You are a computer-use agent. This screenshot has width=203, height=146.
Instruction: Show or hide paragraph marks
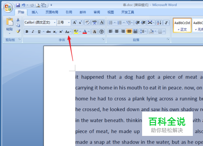(x=166, y=23)
